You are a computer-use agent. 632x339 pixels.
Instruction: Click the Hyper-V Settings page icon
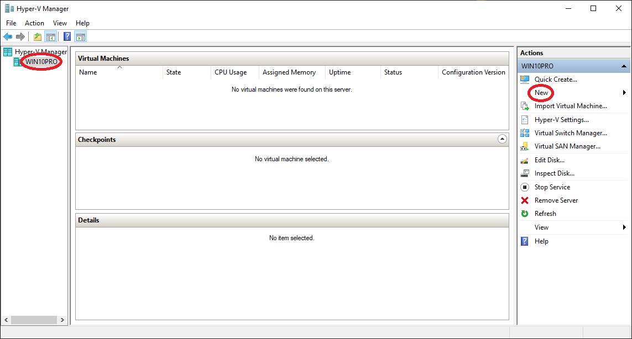coord(525,120)
